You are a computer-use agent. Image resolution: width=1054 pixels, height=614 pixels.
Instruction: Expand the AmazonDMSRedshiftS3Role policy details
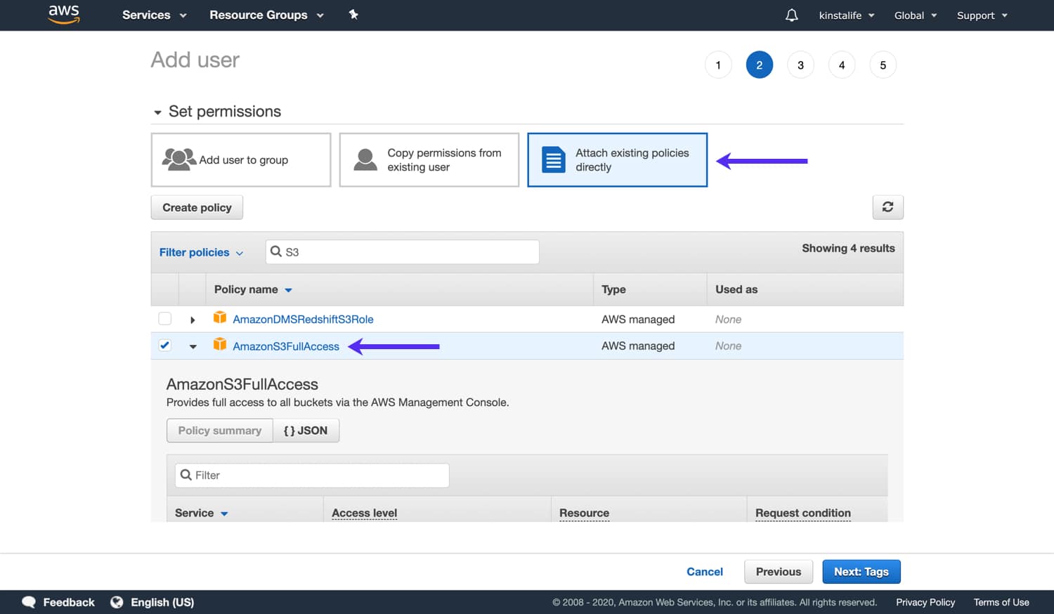tap(193, 319)
